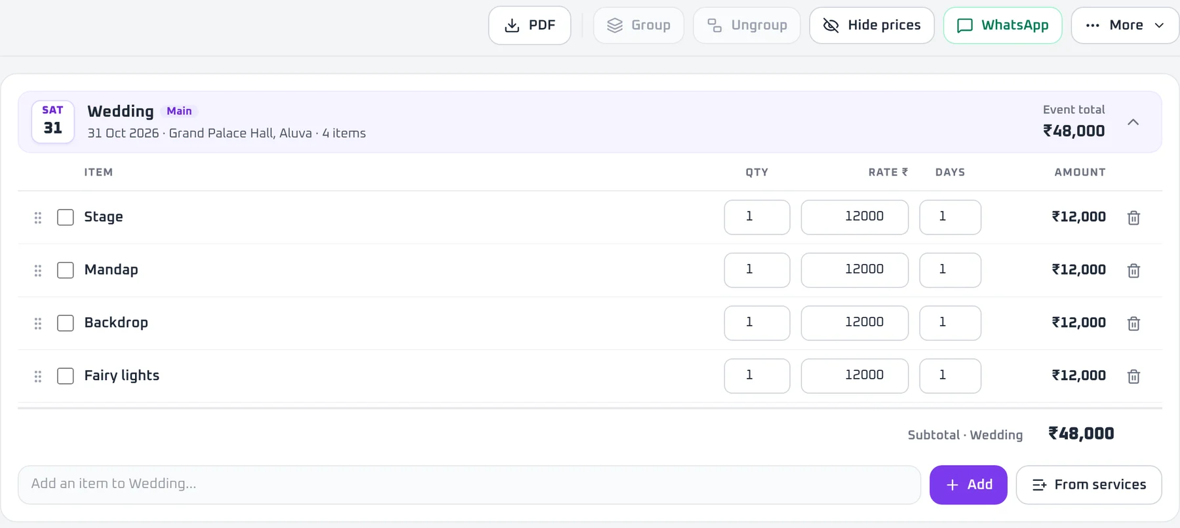Click the Ungroup button
Image resolution: width=1180 pixels, height=528 pixels.
click(x=747, y=26)
